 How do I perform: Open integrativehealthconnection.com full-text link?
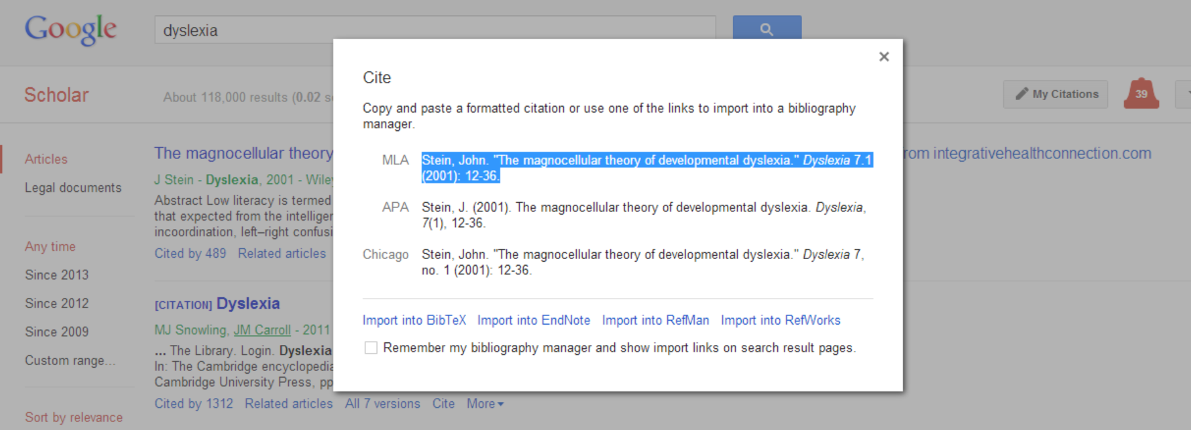tap(1027, 153)
